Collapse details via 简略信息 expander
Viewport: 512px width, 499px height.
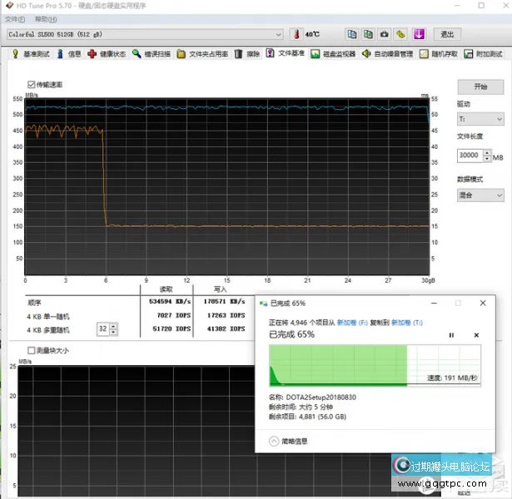(274, 441)
